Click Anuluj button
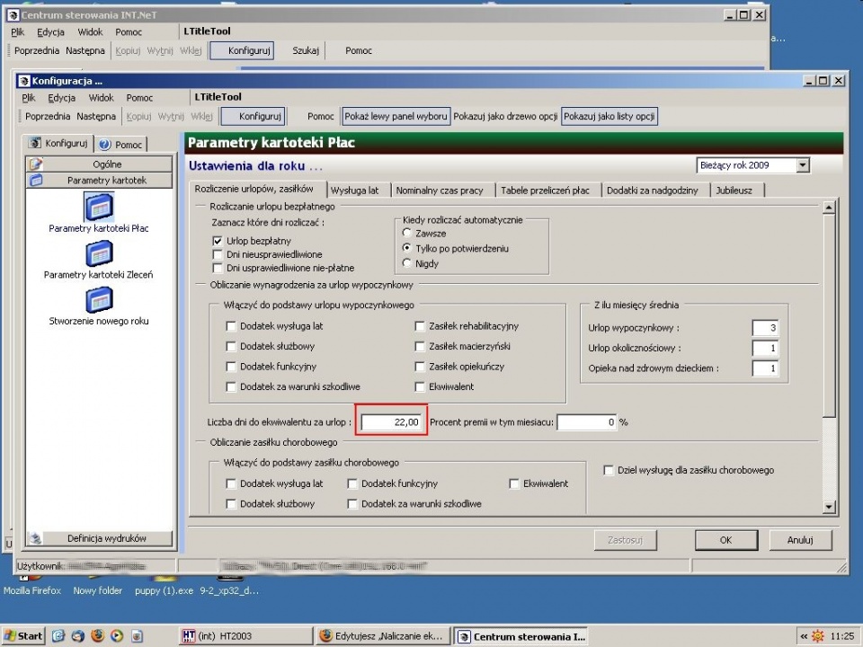This screenshot has height=647, width=863. click(800, 540)
